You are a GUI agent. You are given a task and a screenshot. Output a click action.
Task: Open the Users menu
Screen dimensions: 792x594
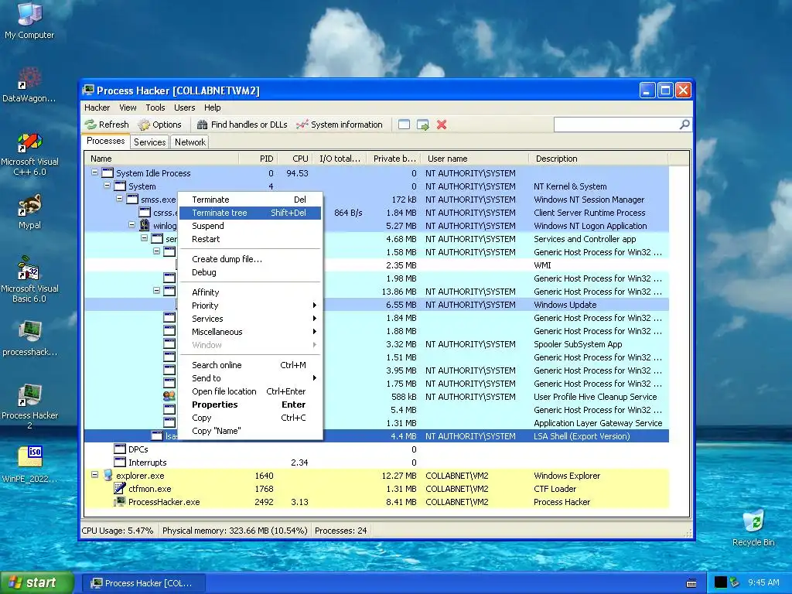(184, 108)
